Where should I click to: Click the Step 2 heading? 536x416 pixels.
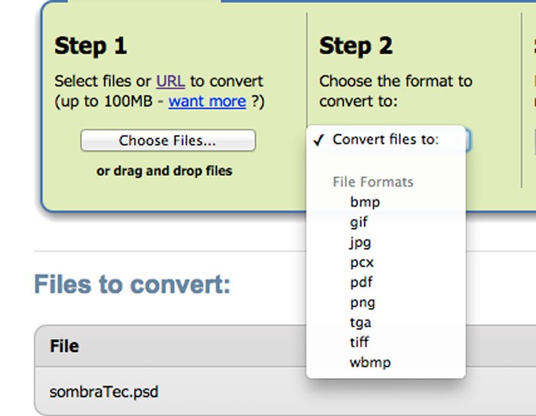pos(356,46)
